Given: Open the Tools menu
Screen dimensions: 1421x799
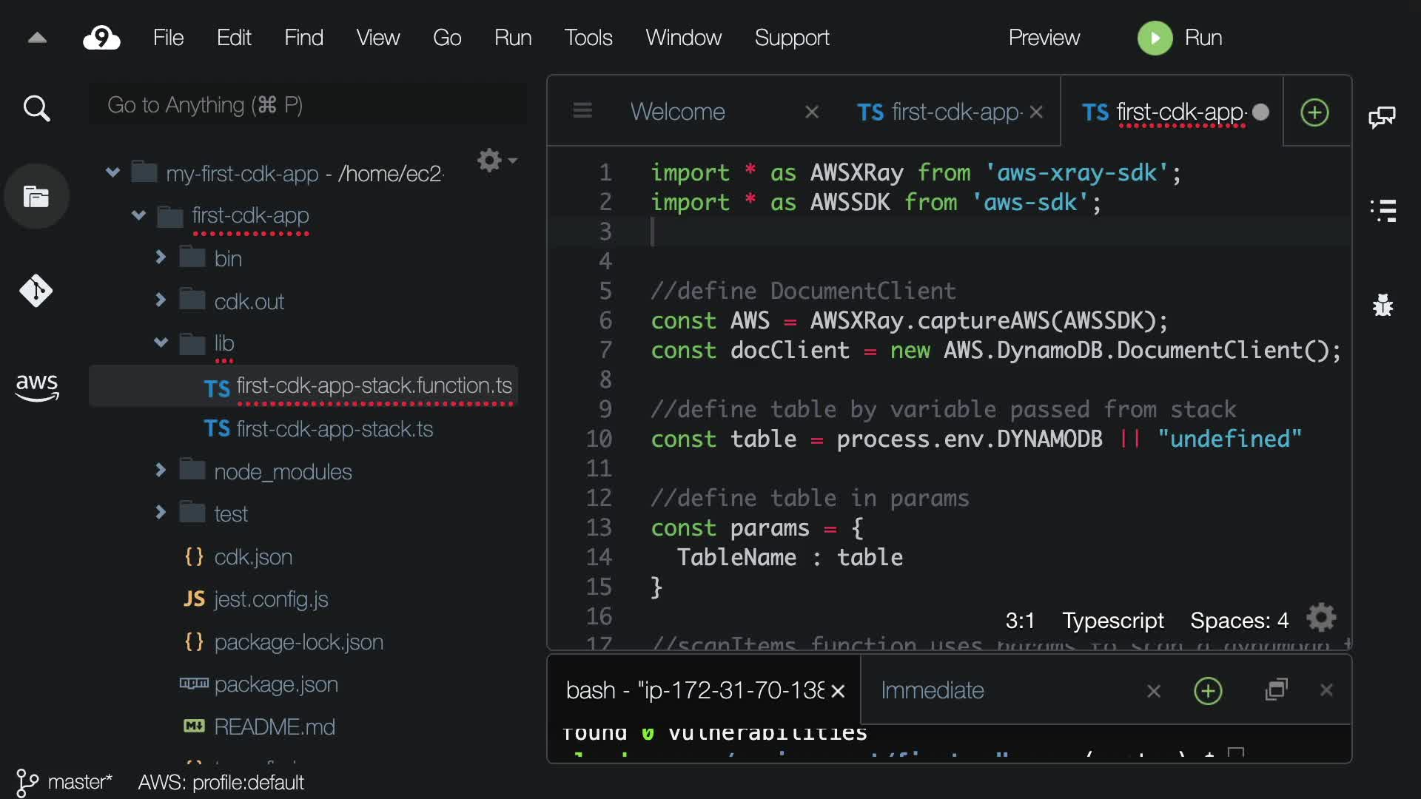Looking at the screenshot, I should (x=588, y=38).
